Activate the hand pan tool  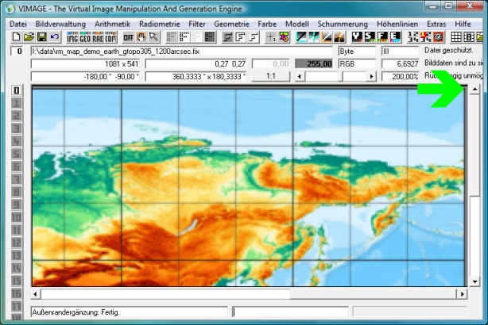[x=142, y=37]
